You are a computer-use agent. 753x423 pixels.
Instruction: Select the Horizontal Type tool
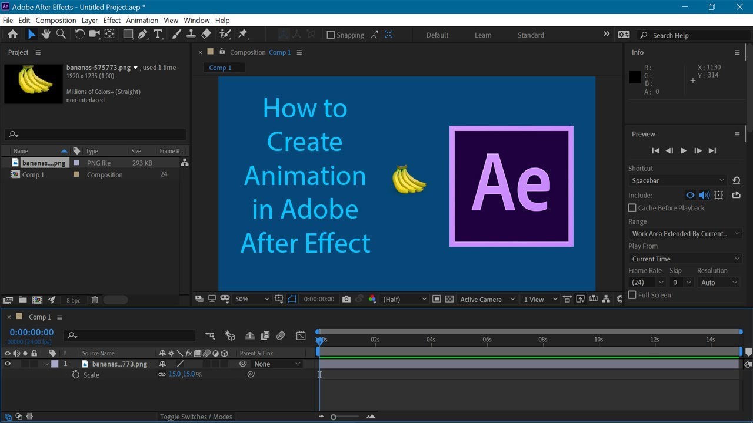pos(158,35)
